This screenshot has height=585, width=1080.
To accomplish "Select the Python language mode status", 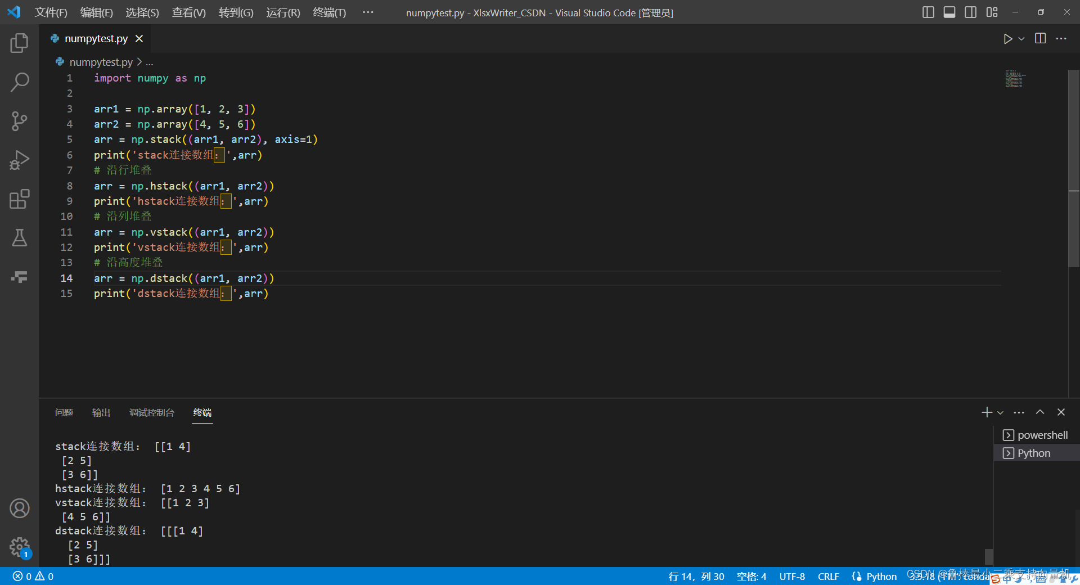I will (881, 577).
